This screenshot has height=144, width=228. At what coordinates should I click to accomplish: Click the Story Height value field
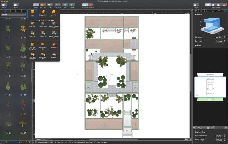point(219,140)
